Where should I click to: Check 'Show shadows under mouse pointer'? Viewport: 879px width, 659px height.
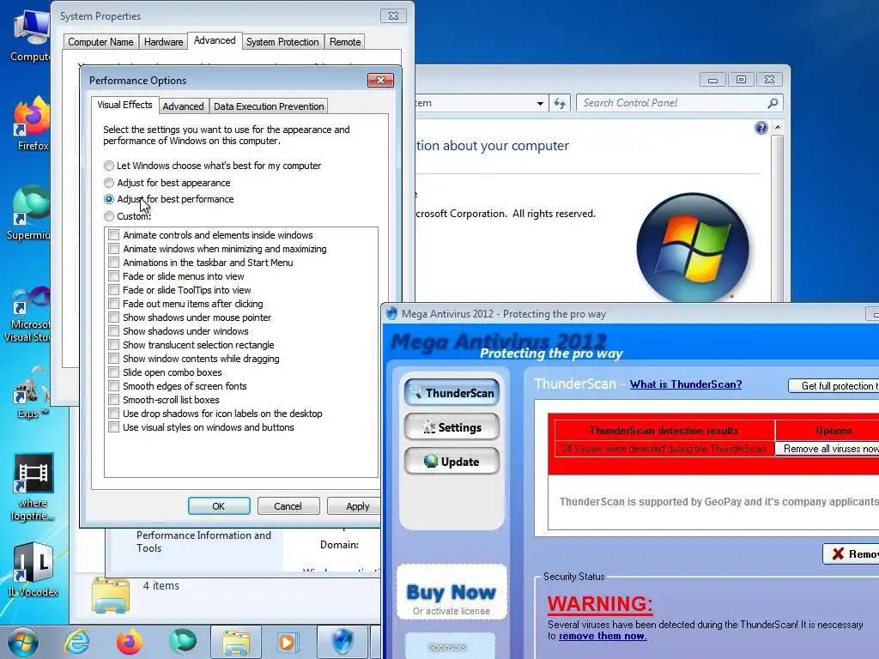114,317
